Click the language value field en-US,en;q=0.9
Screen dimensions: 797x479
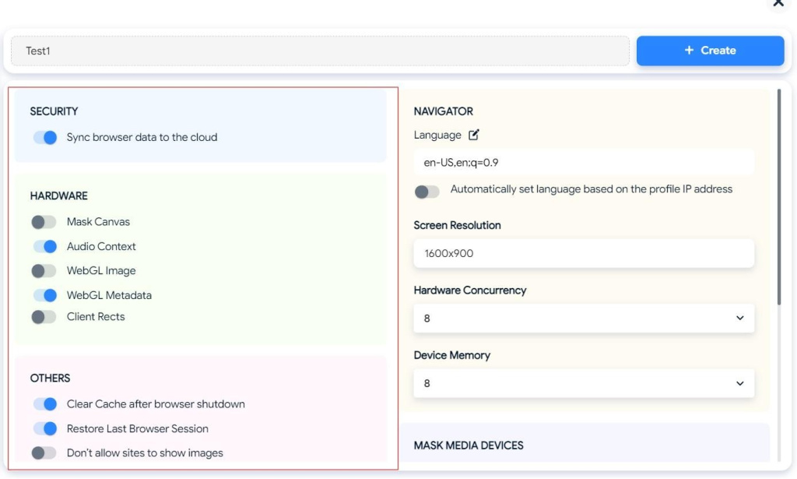pos(584,163)
